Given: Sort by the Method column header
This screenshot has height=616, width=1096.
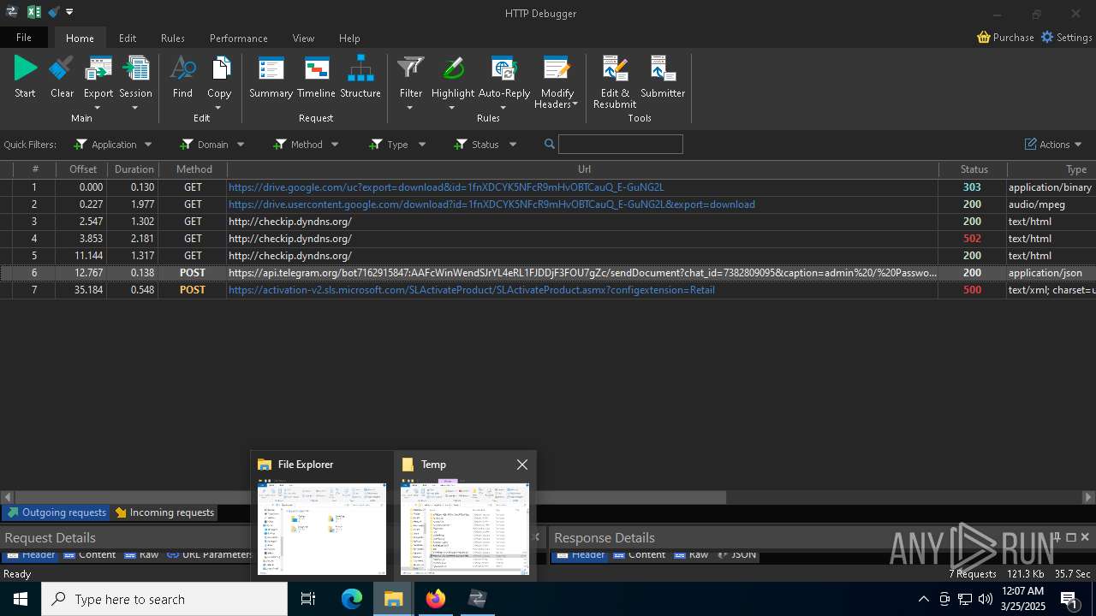Looking at the screenshot, I should (194, 169).
